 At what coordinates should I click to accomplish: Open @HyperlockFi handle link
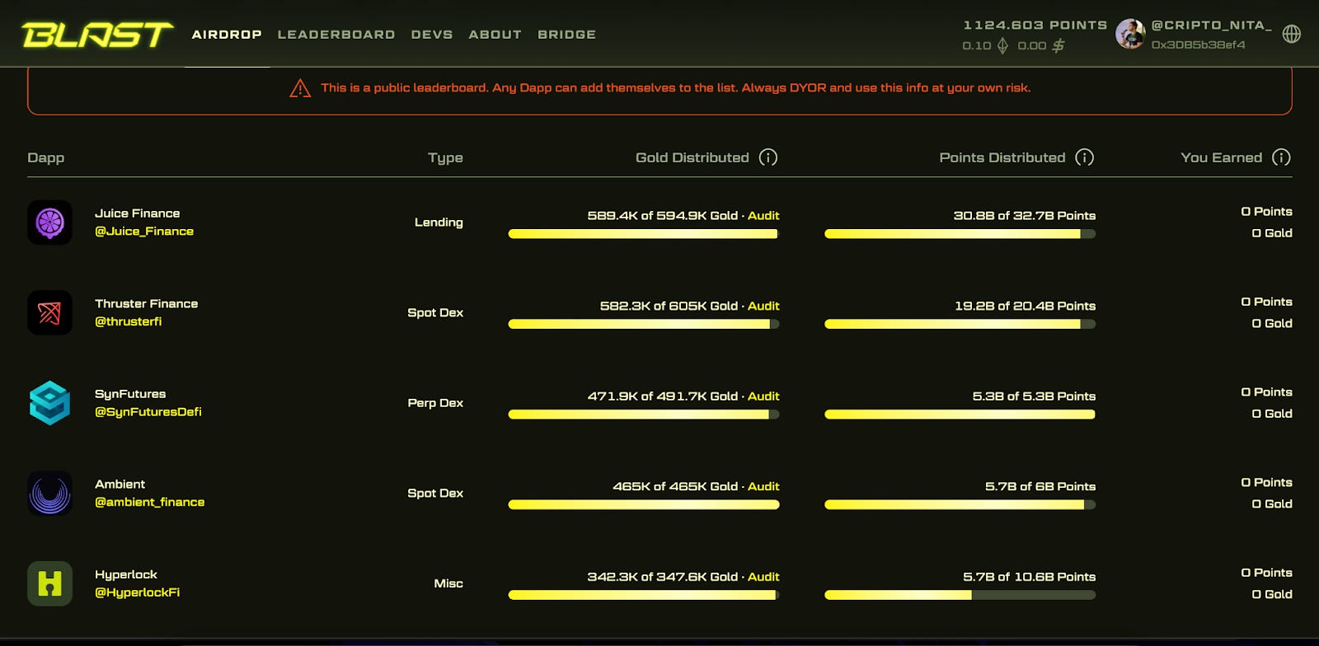click(137, 592)
